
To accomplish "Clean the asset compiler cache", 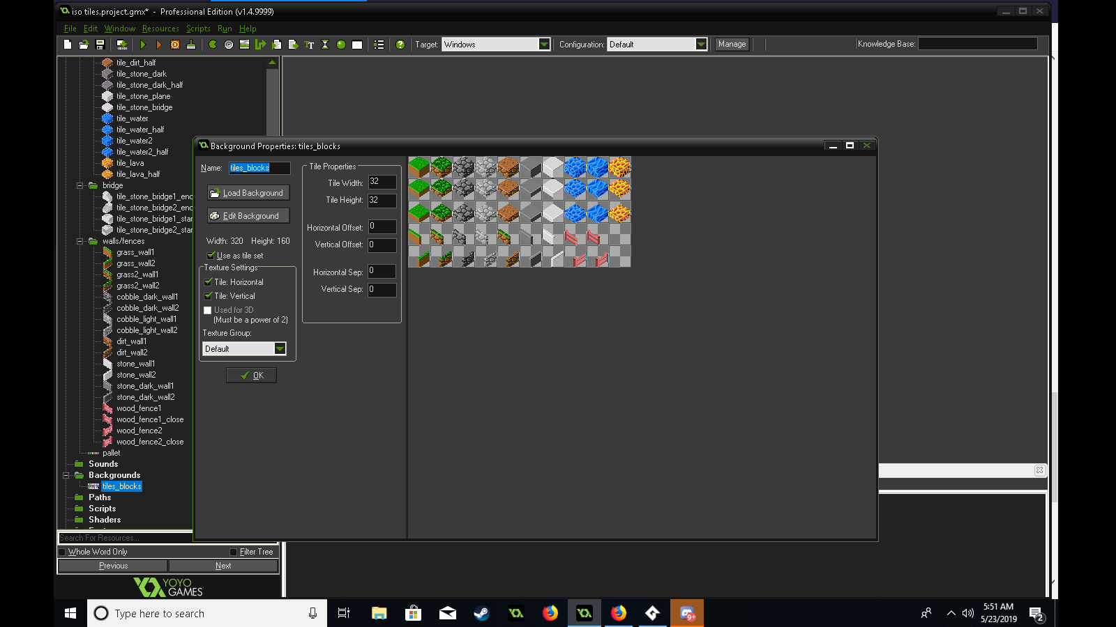I will click(191, 44).
